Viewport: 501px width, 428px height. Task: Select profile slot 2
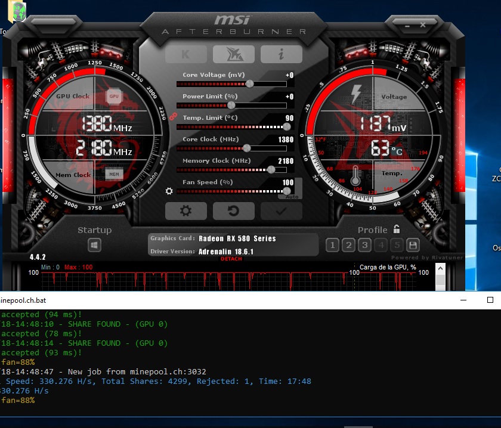click(x=348, y=246)
